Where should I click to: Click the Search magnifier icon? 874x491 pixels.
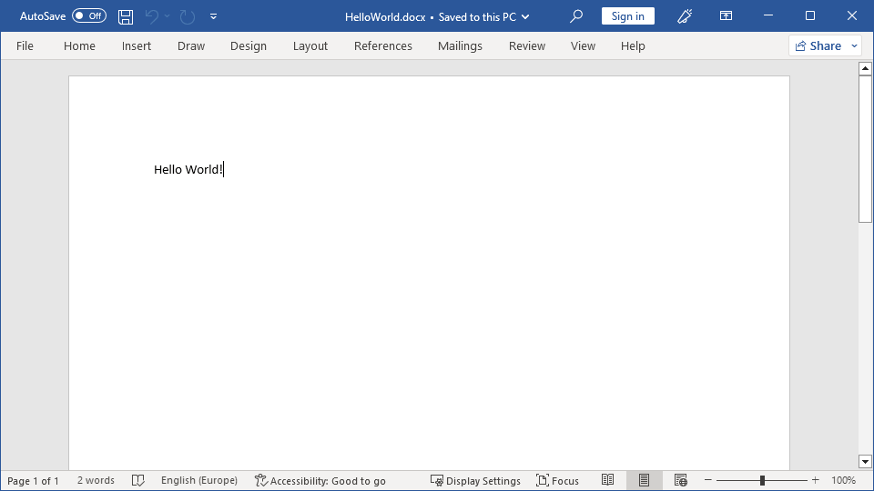[575, 16]
